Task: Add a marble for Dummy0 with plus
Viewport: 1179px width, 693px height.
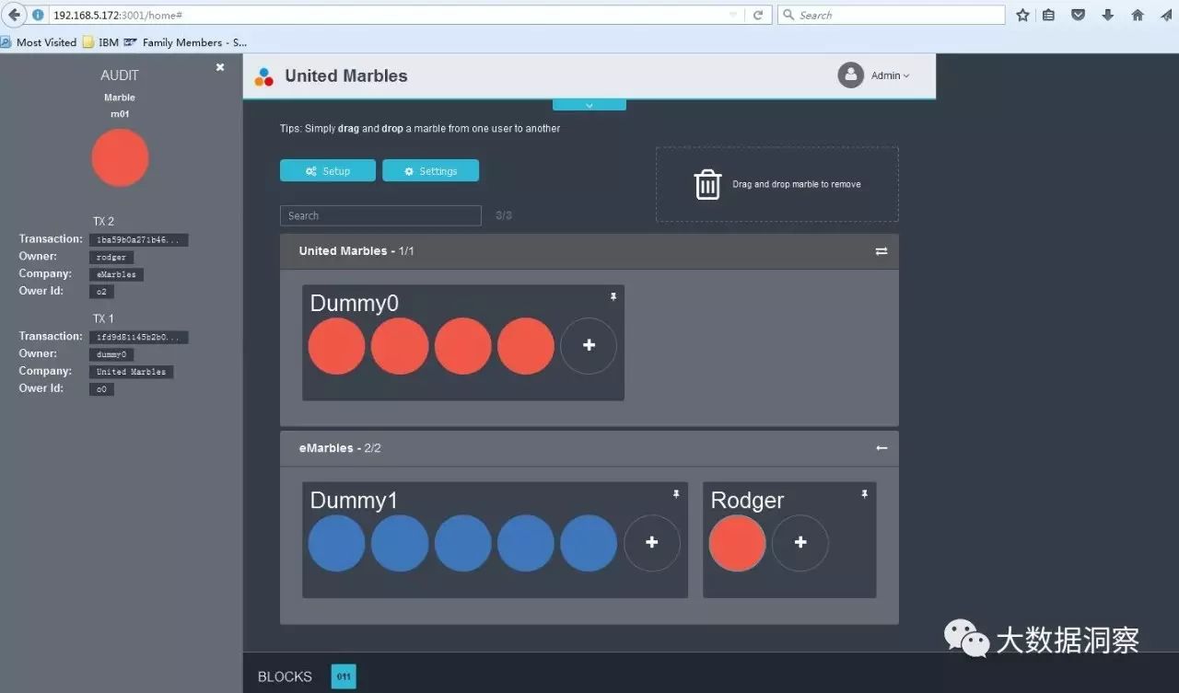Action: coord(589,346)
